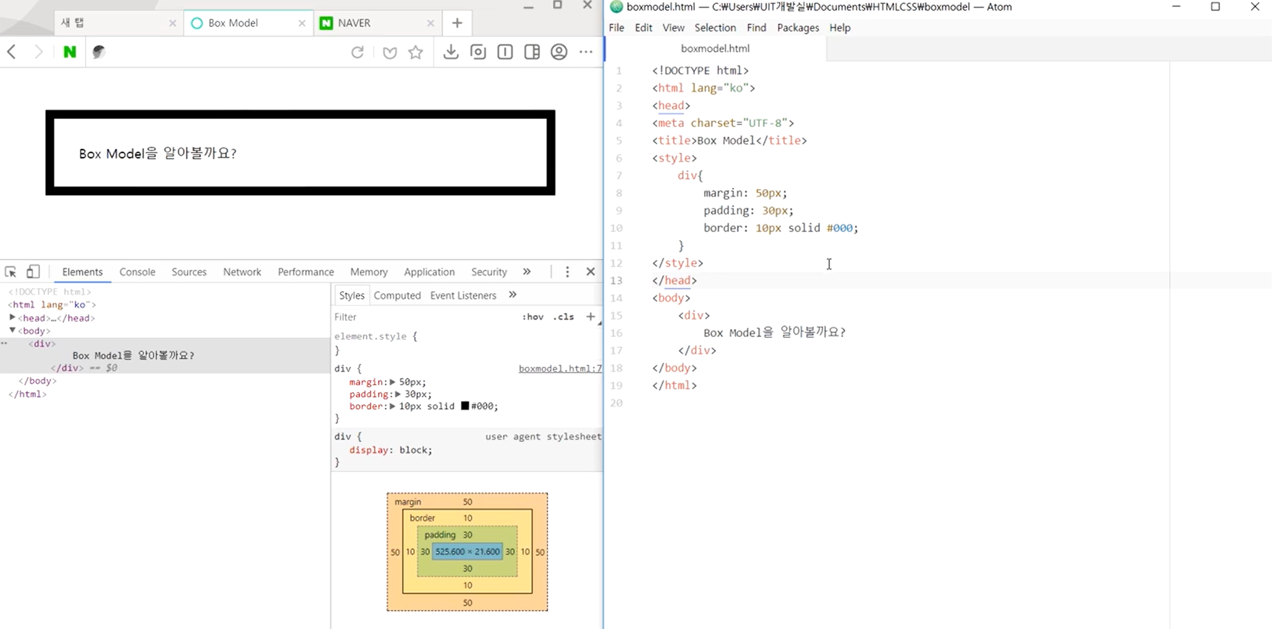Activate the DevTools inspect element picker

(10, 272)
